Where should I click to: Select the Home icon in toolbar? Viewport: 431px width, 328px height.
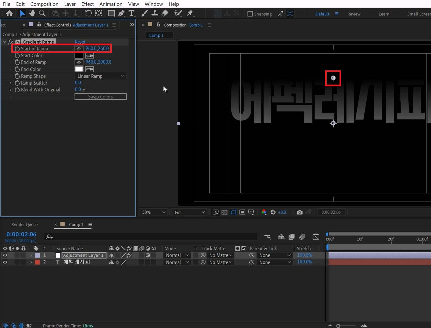click(x=9, y=13)
